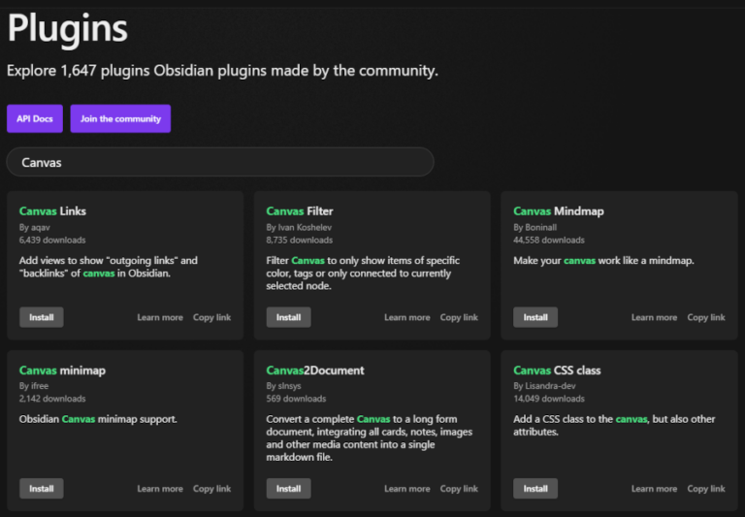
Task: Open Learn more for Canvas Links
Action: click(x=160, y=317)
